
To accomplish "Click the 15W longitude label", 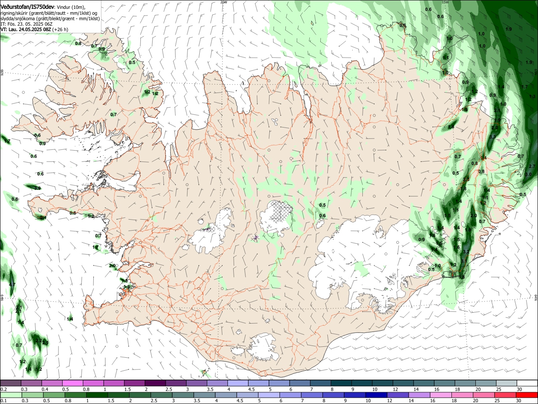I will (x=445, y=2).
